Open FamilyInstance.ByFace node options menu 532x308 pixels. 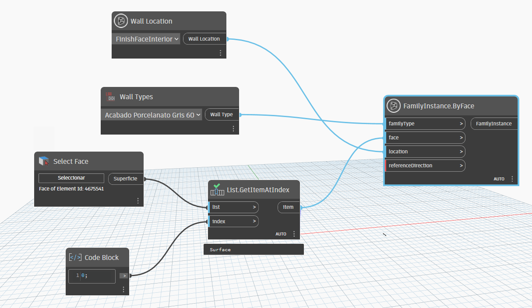(x=512, y=179)
